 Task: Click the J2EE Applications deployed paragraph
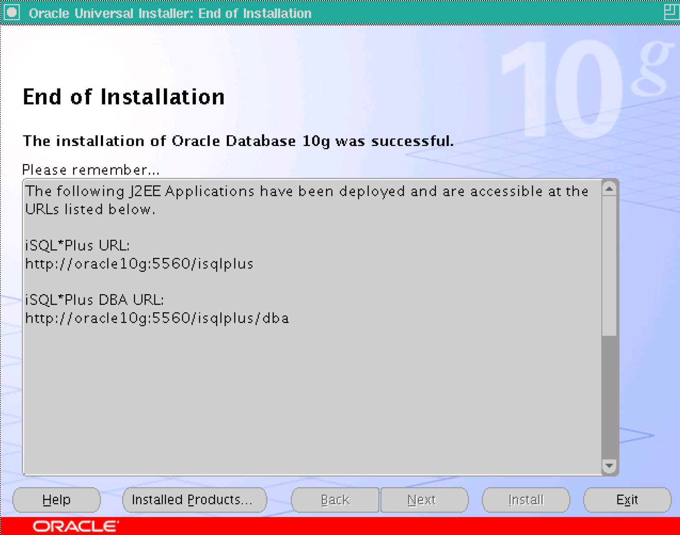coord(307,200)
